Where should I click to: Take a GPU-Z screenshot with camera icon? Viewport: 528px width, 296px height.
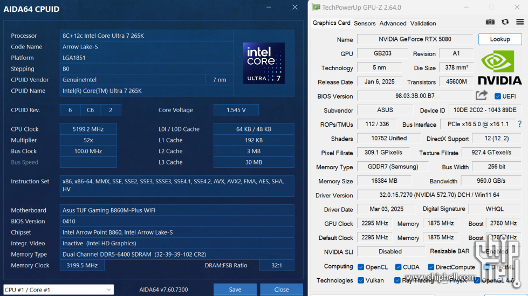tap(490, 22)
